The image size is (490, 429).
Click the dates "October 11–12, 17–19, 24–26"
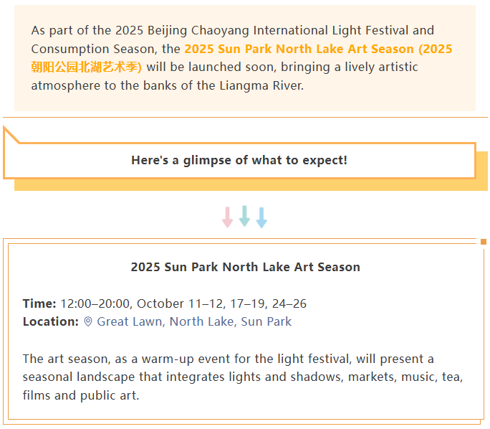coord(222,303)
